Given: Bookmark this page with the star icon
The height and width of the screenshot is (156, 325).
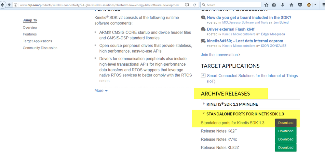Looking at the screenshot, I should coord(266,5).
